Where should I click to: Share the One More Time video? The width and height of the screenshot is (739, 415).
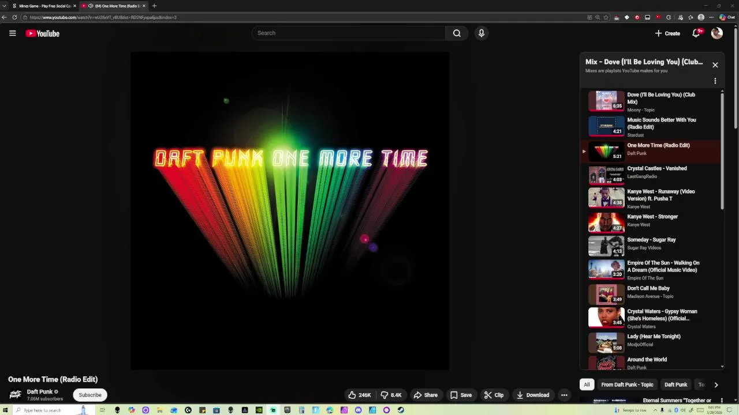426,395
